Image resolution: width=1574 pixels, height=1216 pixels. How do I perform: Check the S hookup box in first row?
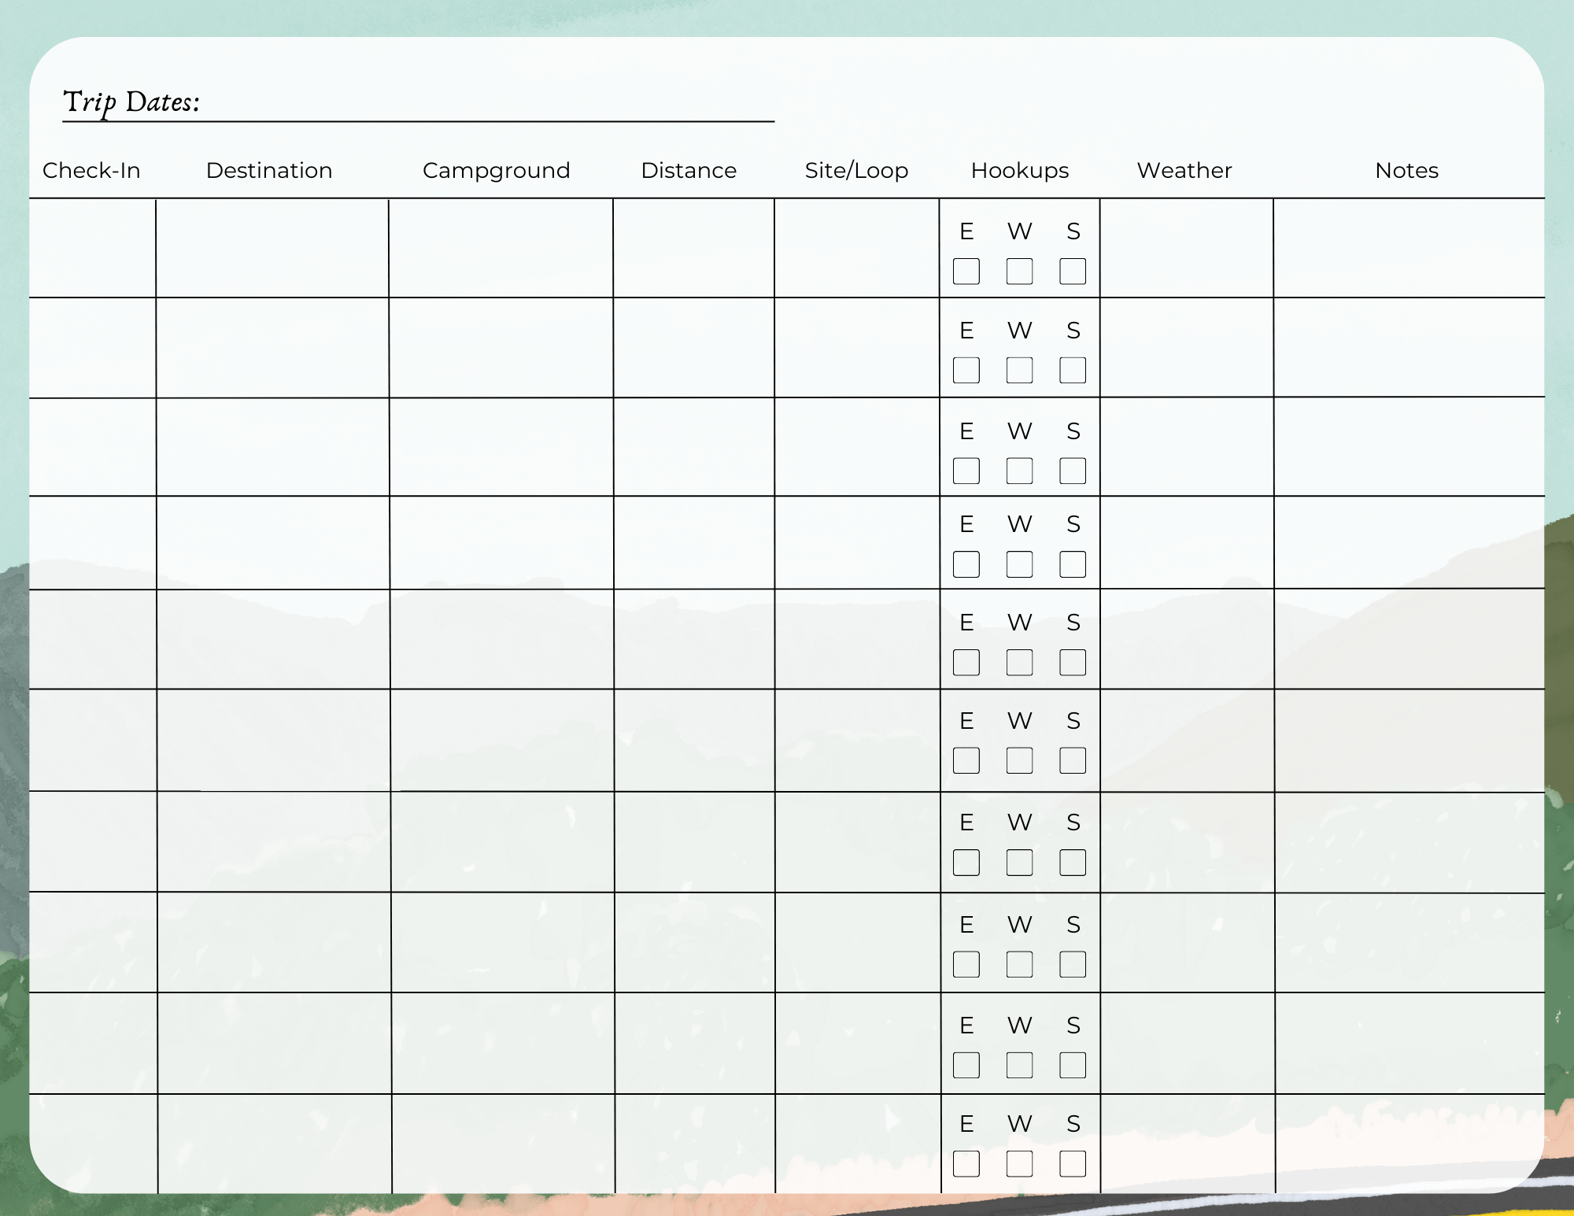1073,272
